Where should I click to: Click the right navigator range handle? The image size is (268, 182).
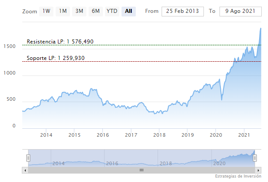click(x=255, y=158)
